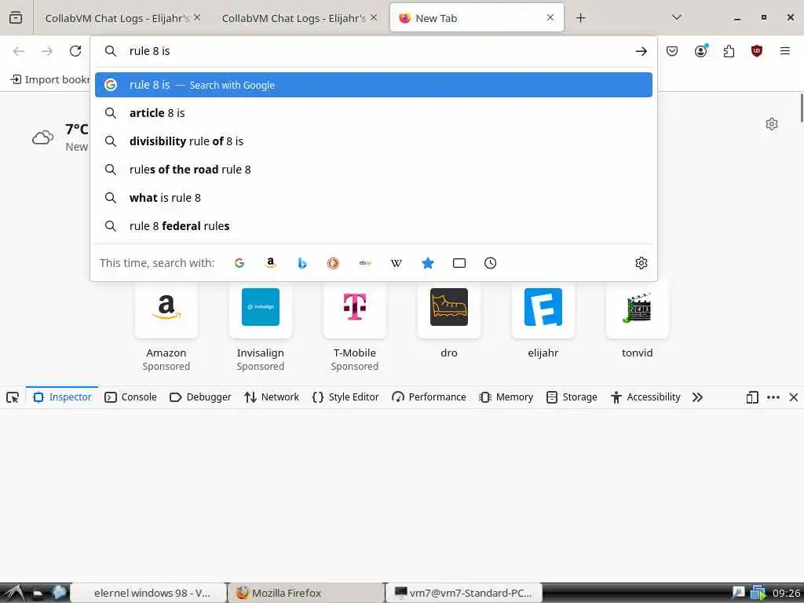Viewport: 804px width, 603px height.
Task: Search this time with DuckDuckGo icon
Action: 333,263
